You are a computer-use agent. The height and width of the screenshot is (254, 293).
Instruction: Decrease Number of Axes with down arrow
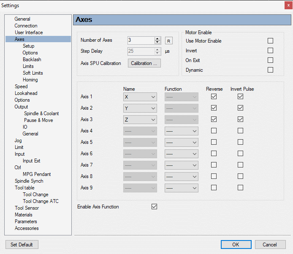pyautogui.click(x=157, y=42)
